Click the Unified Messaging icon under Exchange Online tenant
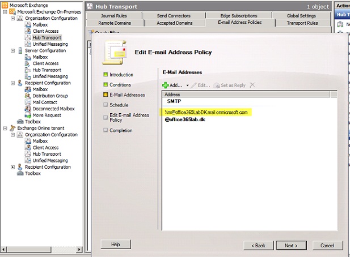This screenshot has width=350, height=257. tap(28, 160)
